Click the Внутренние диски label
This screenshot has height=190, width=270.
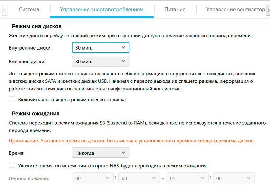click(30, 48)
